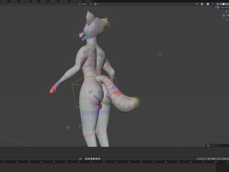Toggle viewport overlays display
Viewport: 229px width, 172px height.
(x=208, y=4)
